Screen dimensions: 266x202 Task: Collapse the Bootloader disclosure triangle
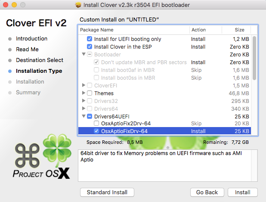84,55
